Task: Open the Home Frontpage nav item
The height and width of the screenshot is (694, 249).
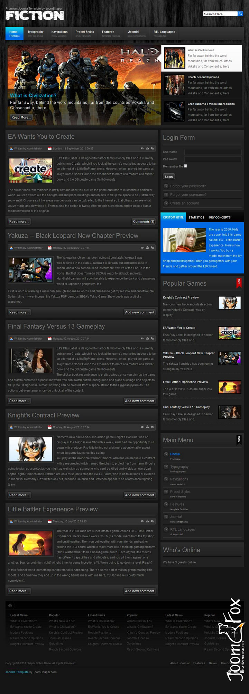Action: (x=15, y=33)
